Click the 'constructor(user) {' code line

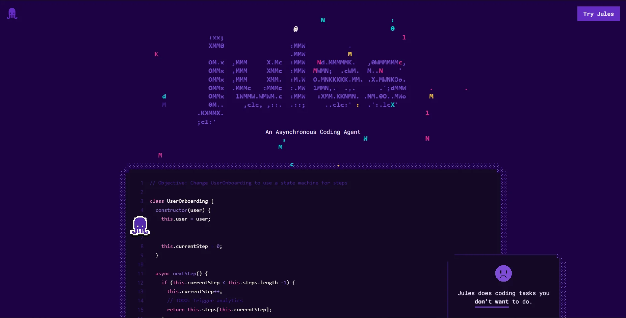coord(183,210)
